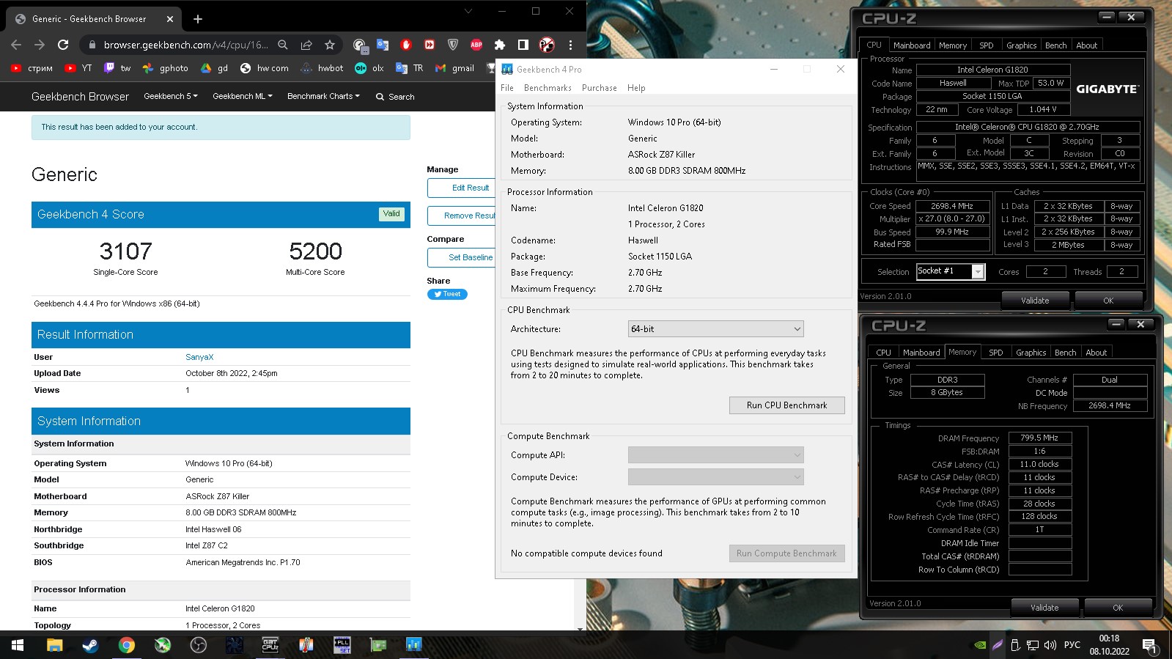Click Run CPU Benchmark button

coord(786,405)
